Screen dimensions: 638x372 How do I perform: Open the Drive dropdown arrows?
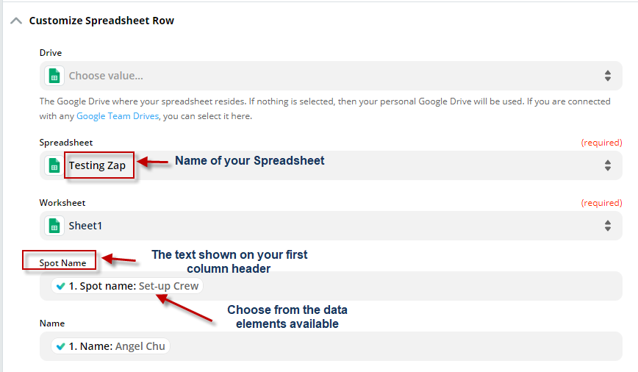[x=608, y=76]
